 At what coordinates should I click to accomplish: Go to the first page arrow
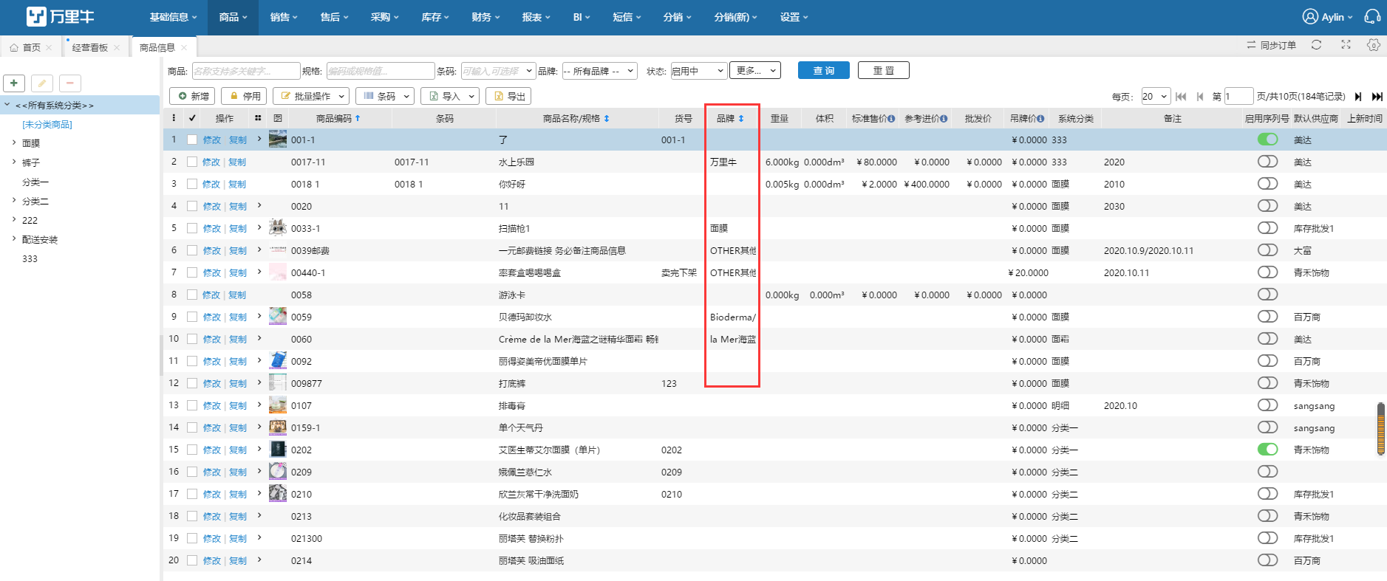coord(1181,97)
